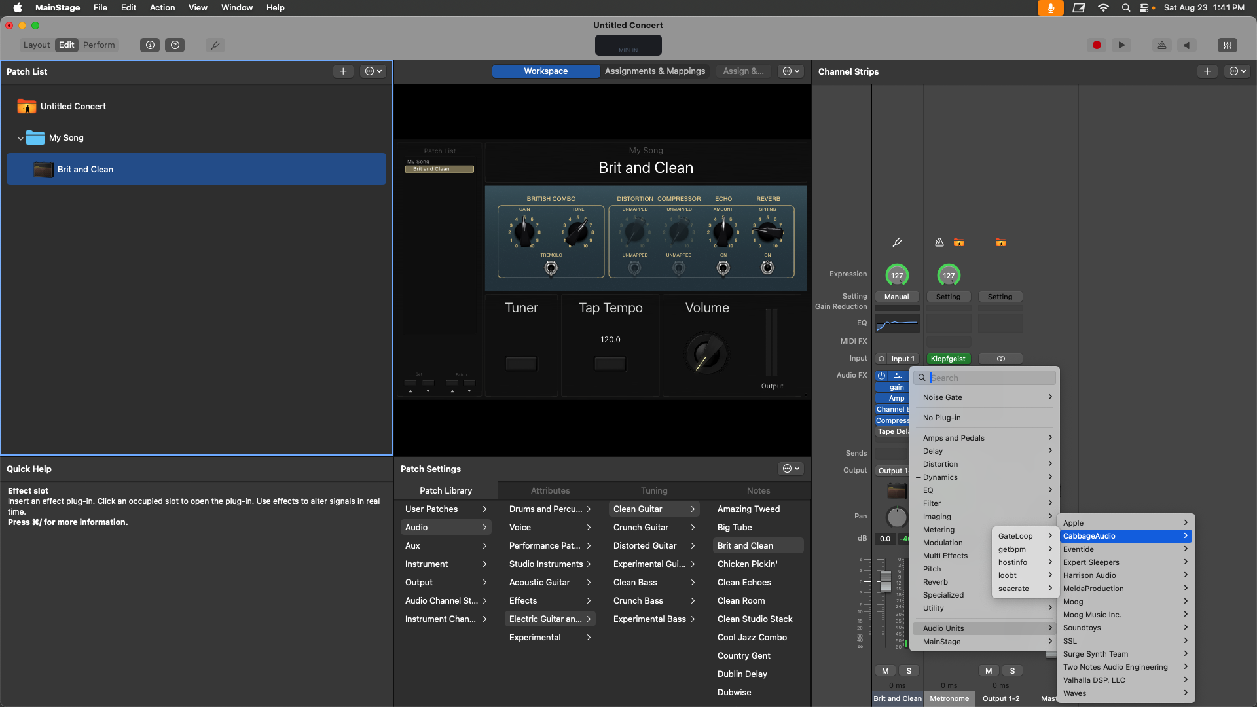The image size is (1257, 707).
Task: Click the Untitled Concert icon
Action: pos(27,106)
